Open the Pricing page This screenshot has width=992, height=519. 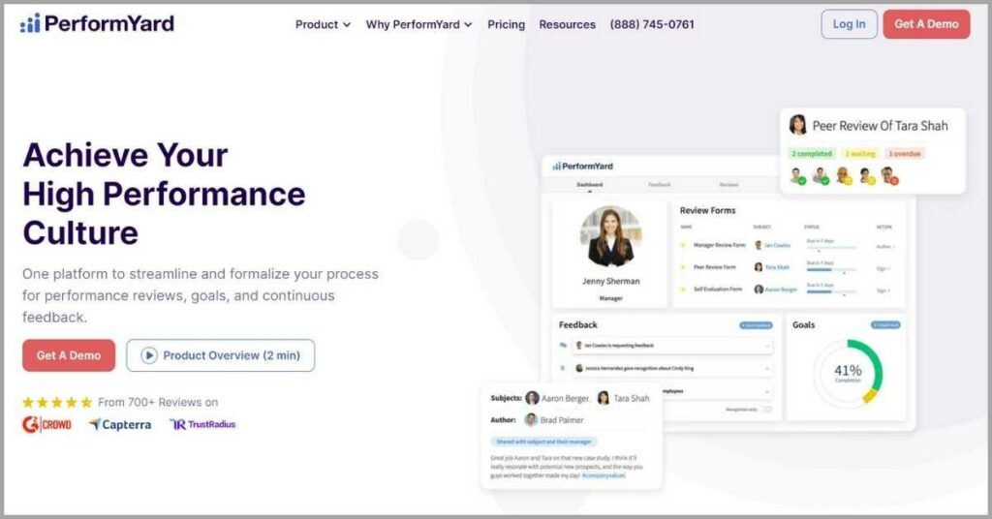point(506,24)
